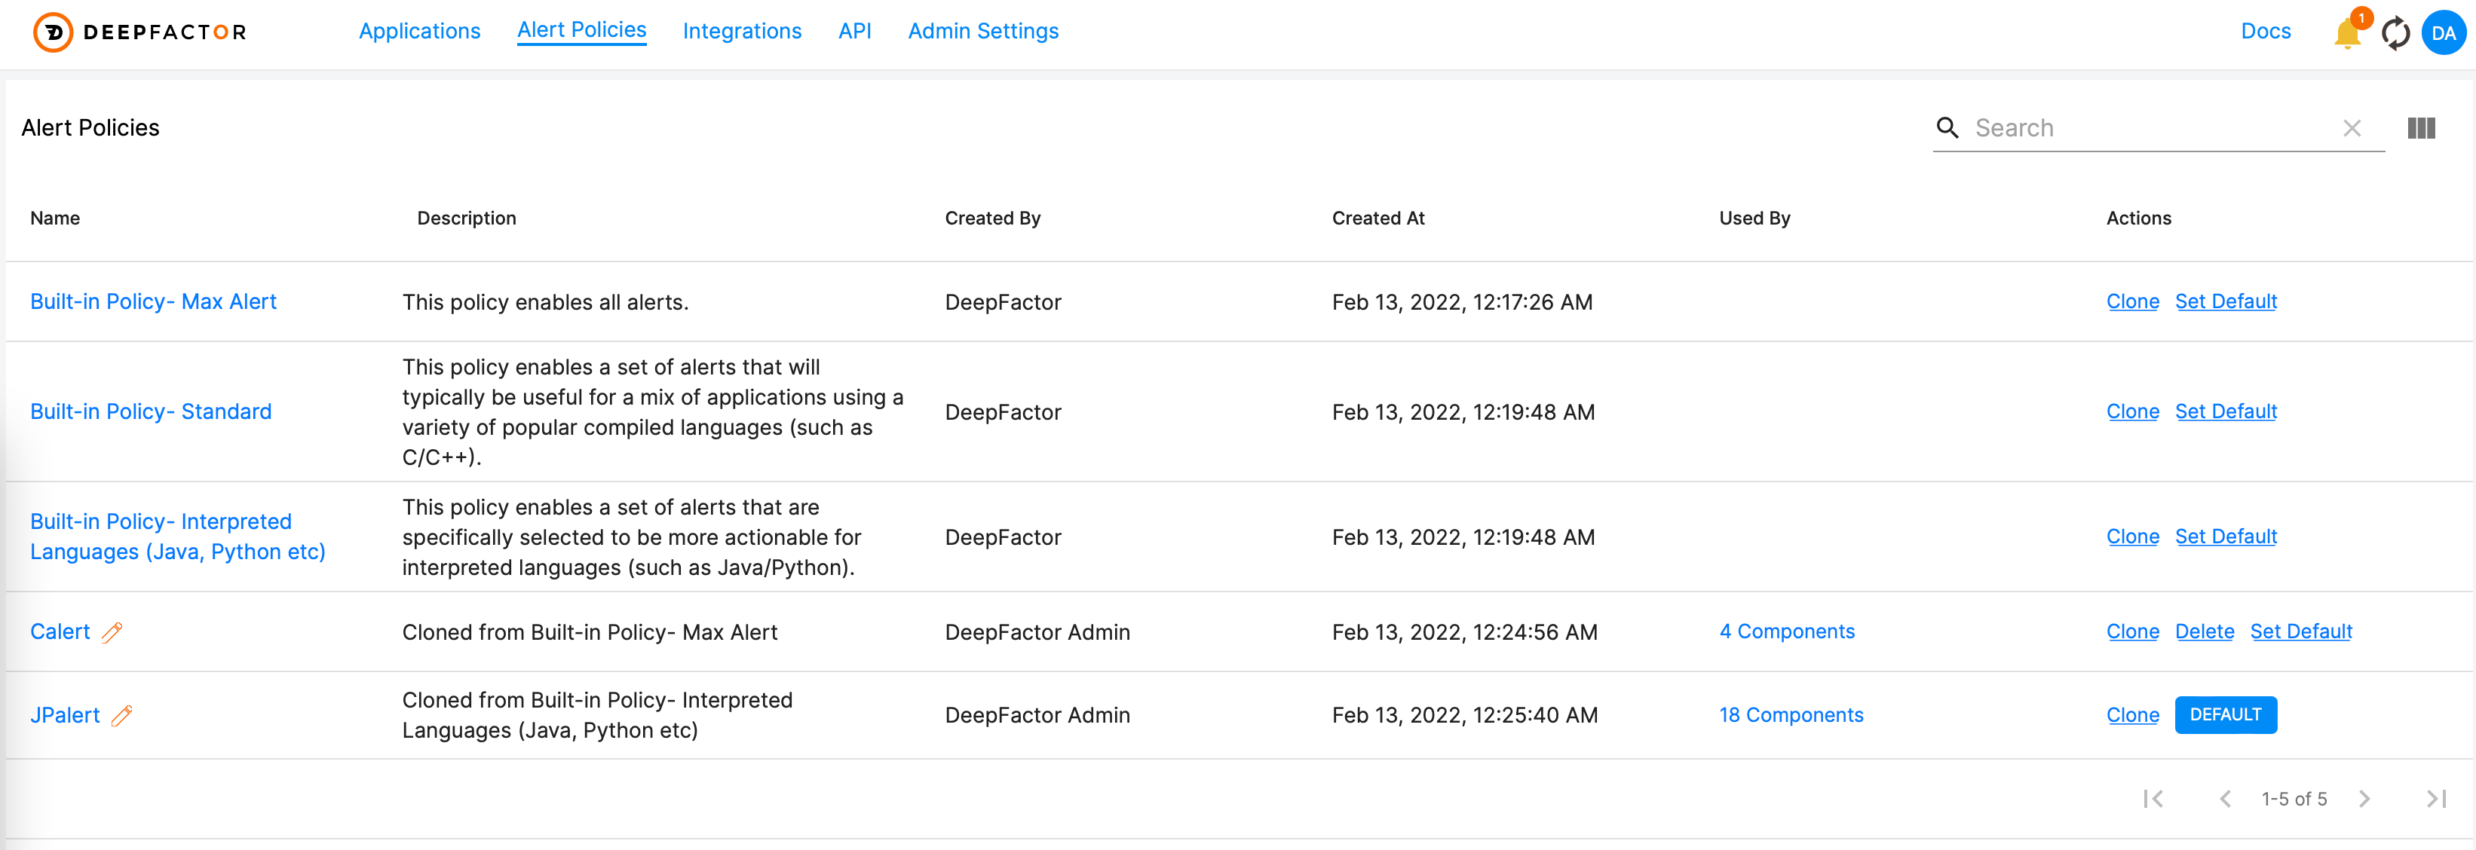Click the Standard policy description text

tap(653, 412)
